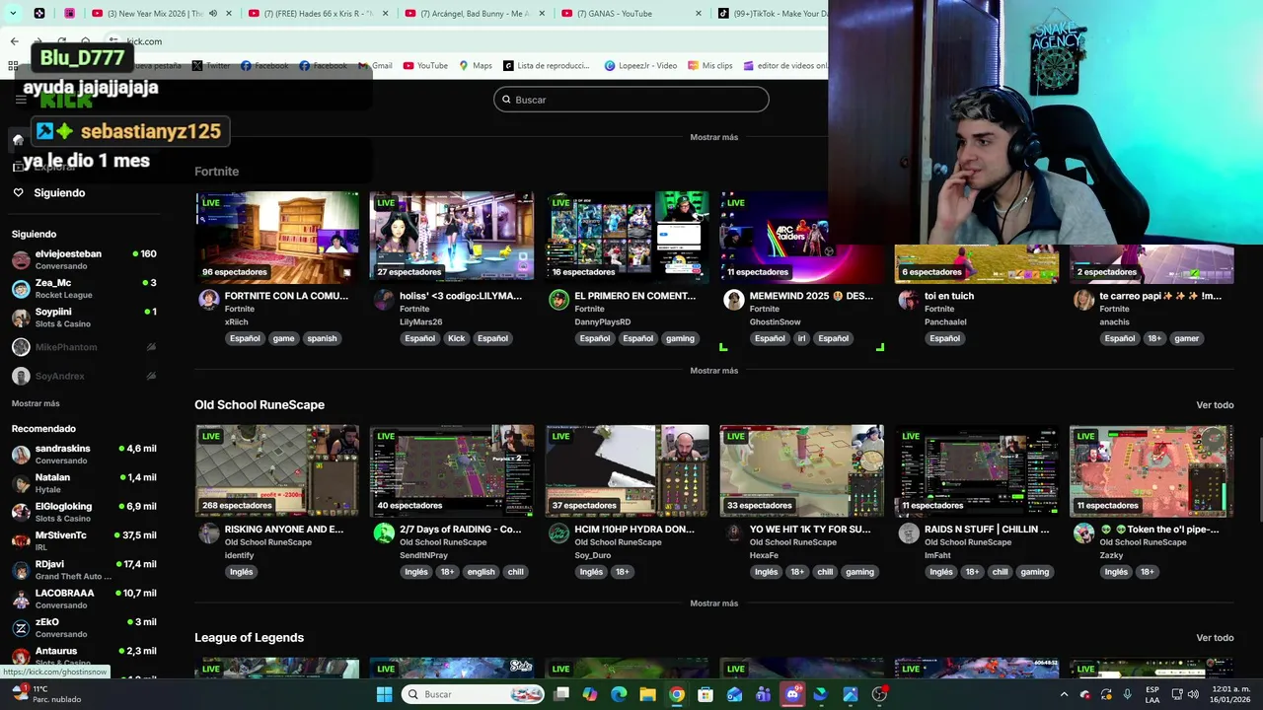Show hidden system tray icons

pos(1064,694)
